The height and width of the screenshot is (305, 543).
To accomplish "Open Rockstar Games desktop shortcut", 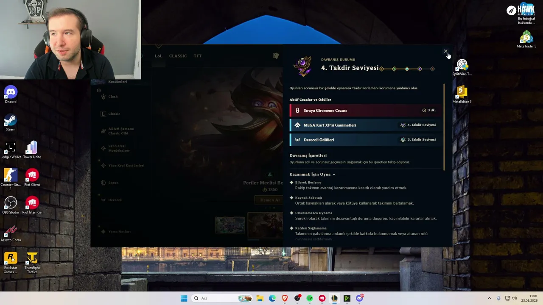I will point(11,263).
